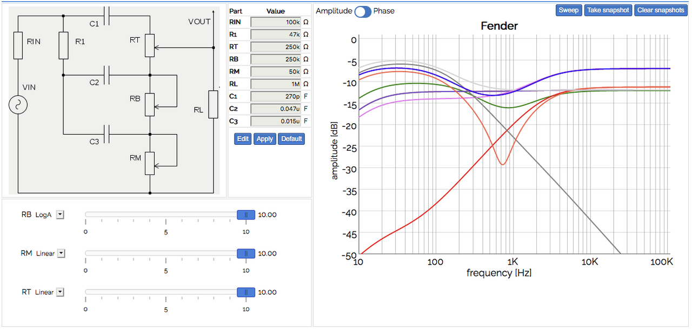Click the RT potentiometer symbol in schematic

[x=150, y=46]
